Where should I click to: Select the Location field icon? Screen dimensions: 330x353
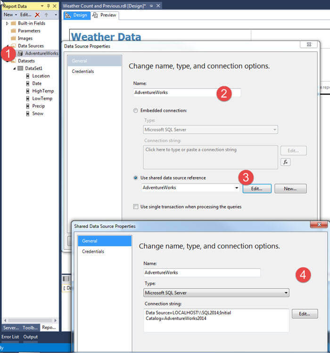click(27, 76)
